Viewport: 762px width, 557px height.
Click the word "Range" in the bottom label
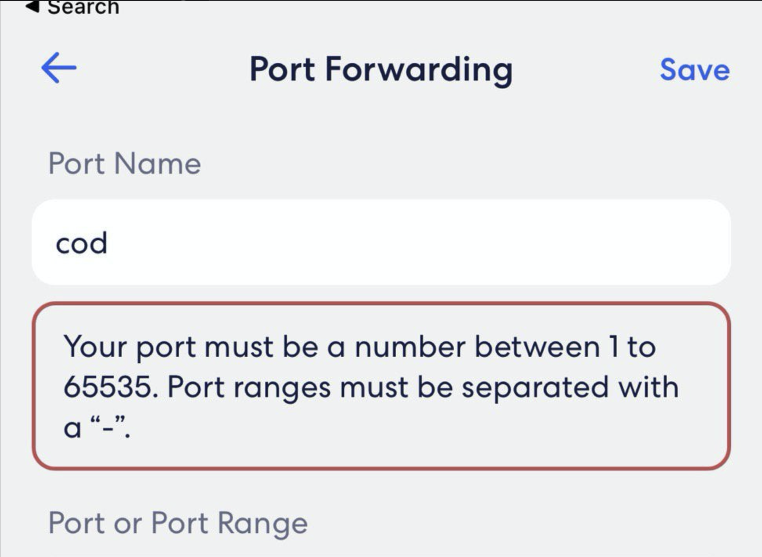262,523
